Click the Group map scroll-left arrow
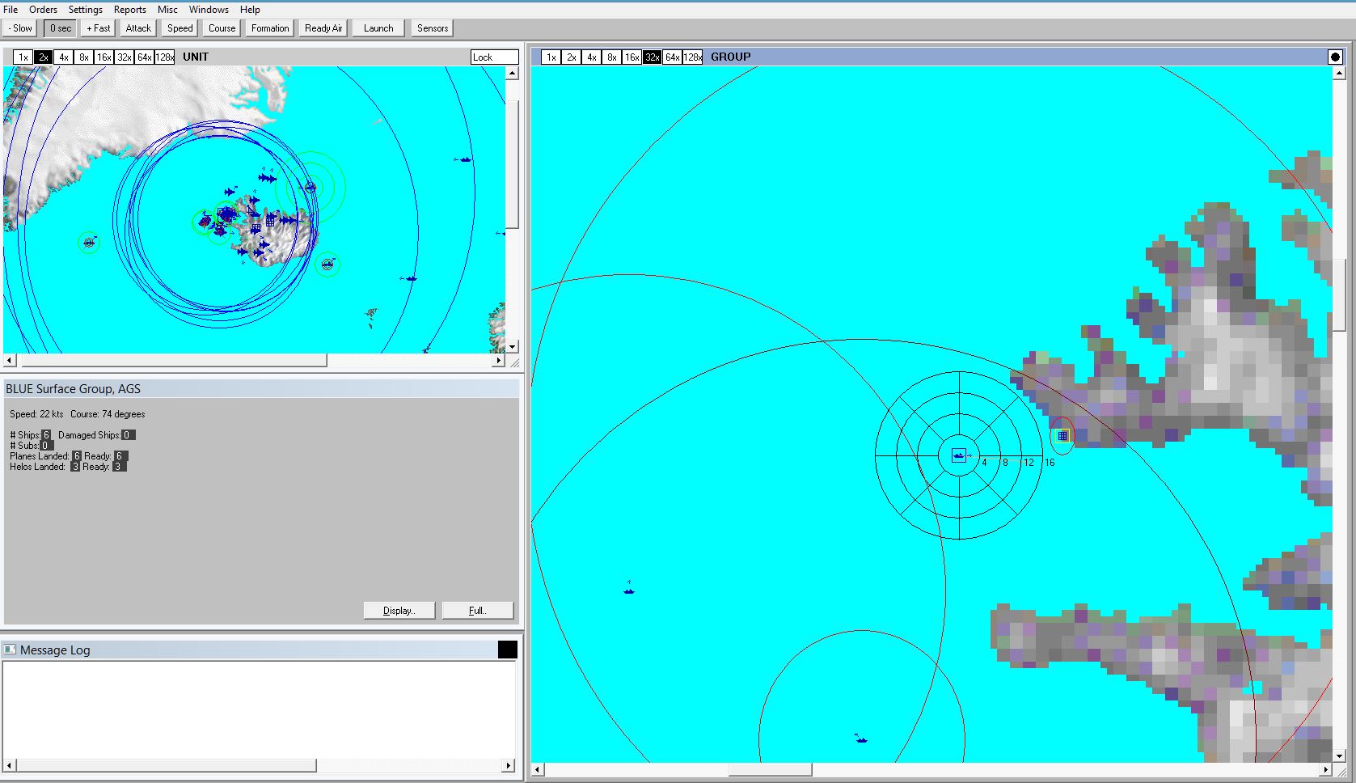1356x783 pixels. coord(539,770)
